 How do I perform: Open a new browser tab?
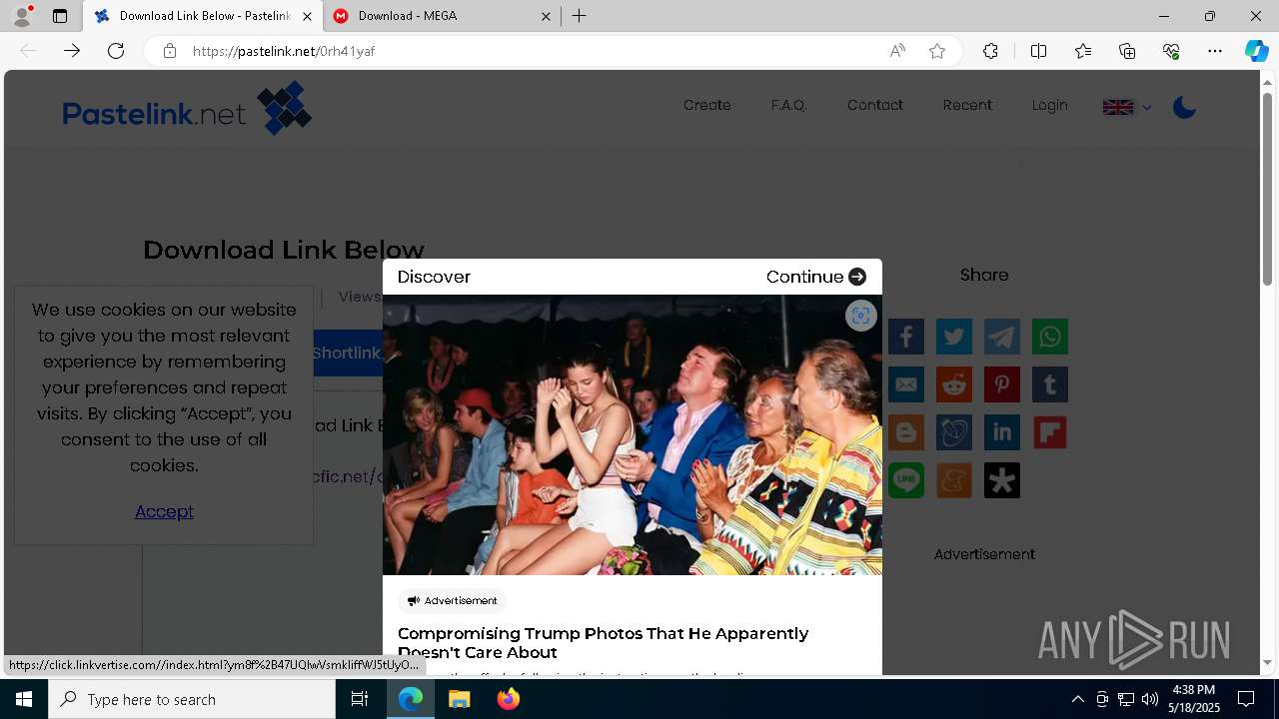point(580,16)
